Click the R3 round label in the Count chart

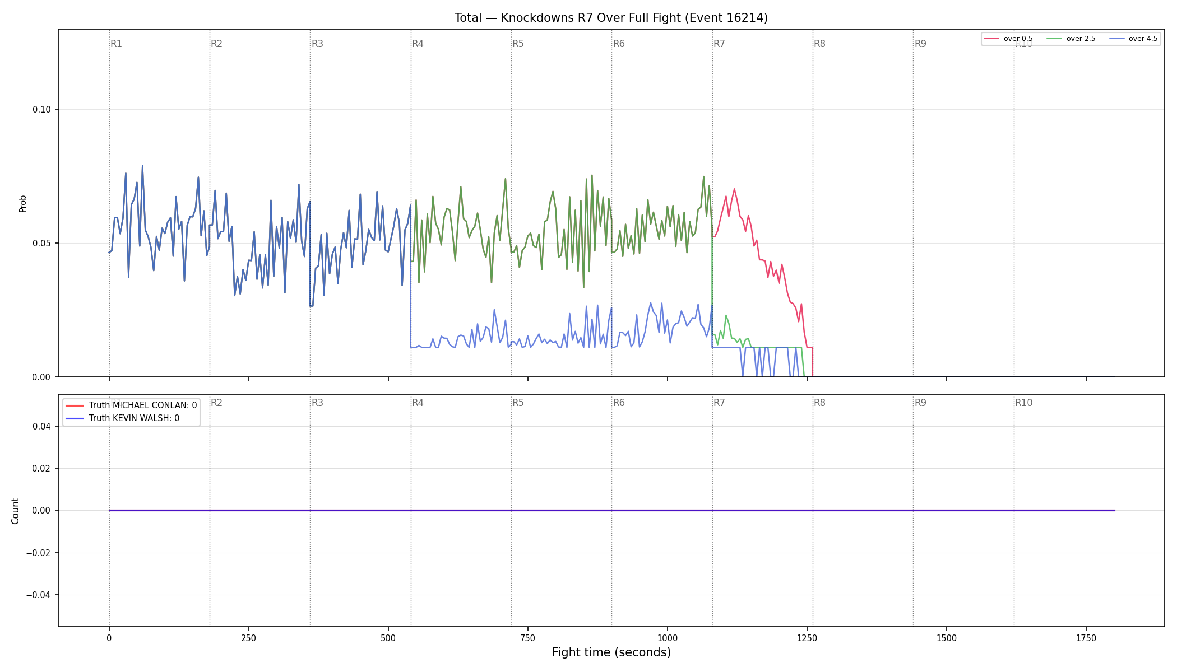[317, 403]
